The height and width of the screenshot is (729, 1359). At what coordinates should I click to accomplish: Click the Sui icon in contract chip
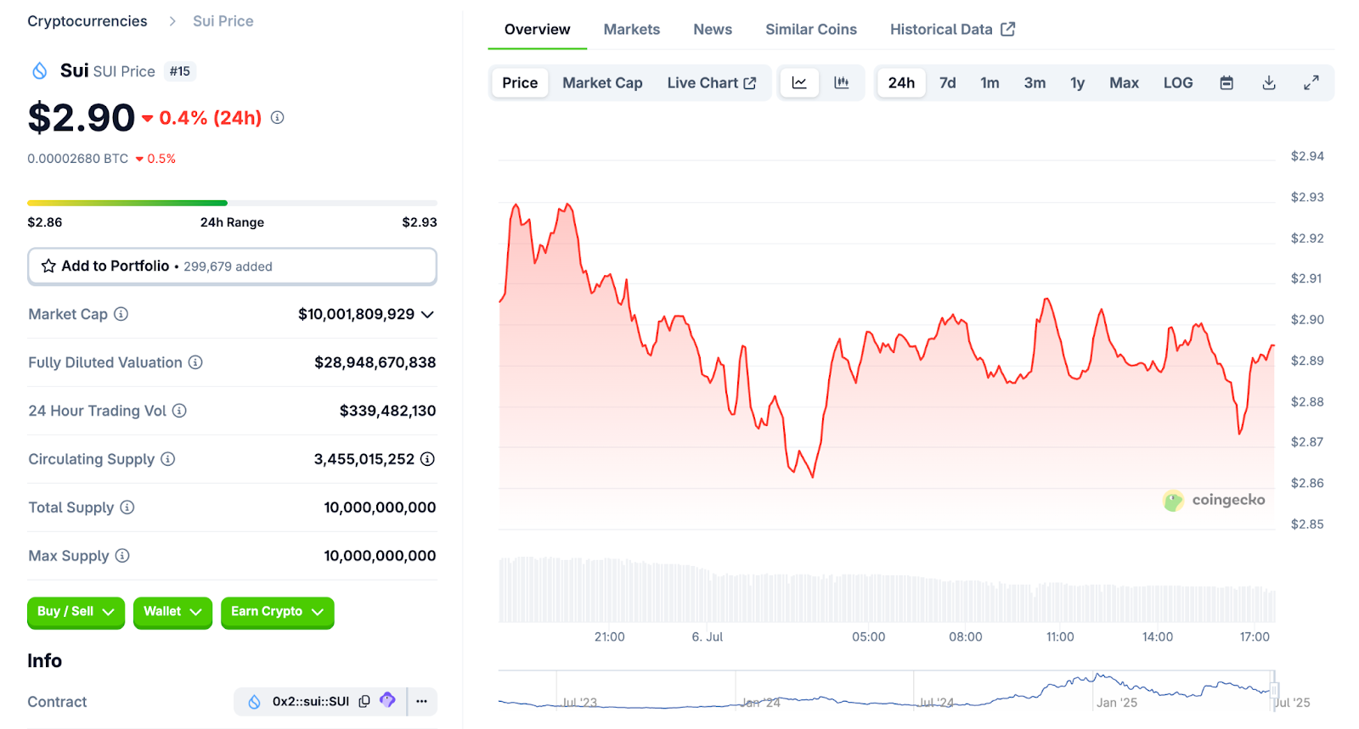pyautogui.click(x=254, y=702)
